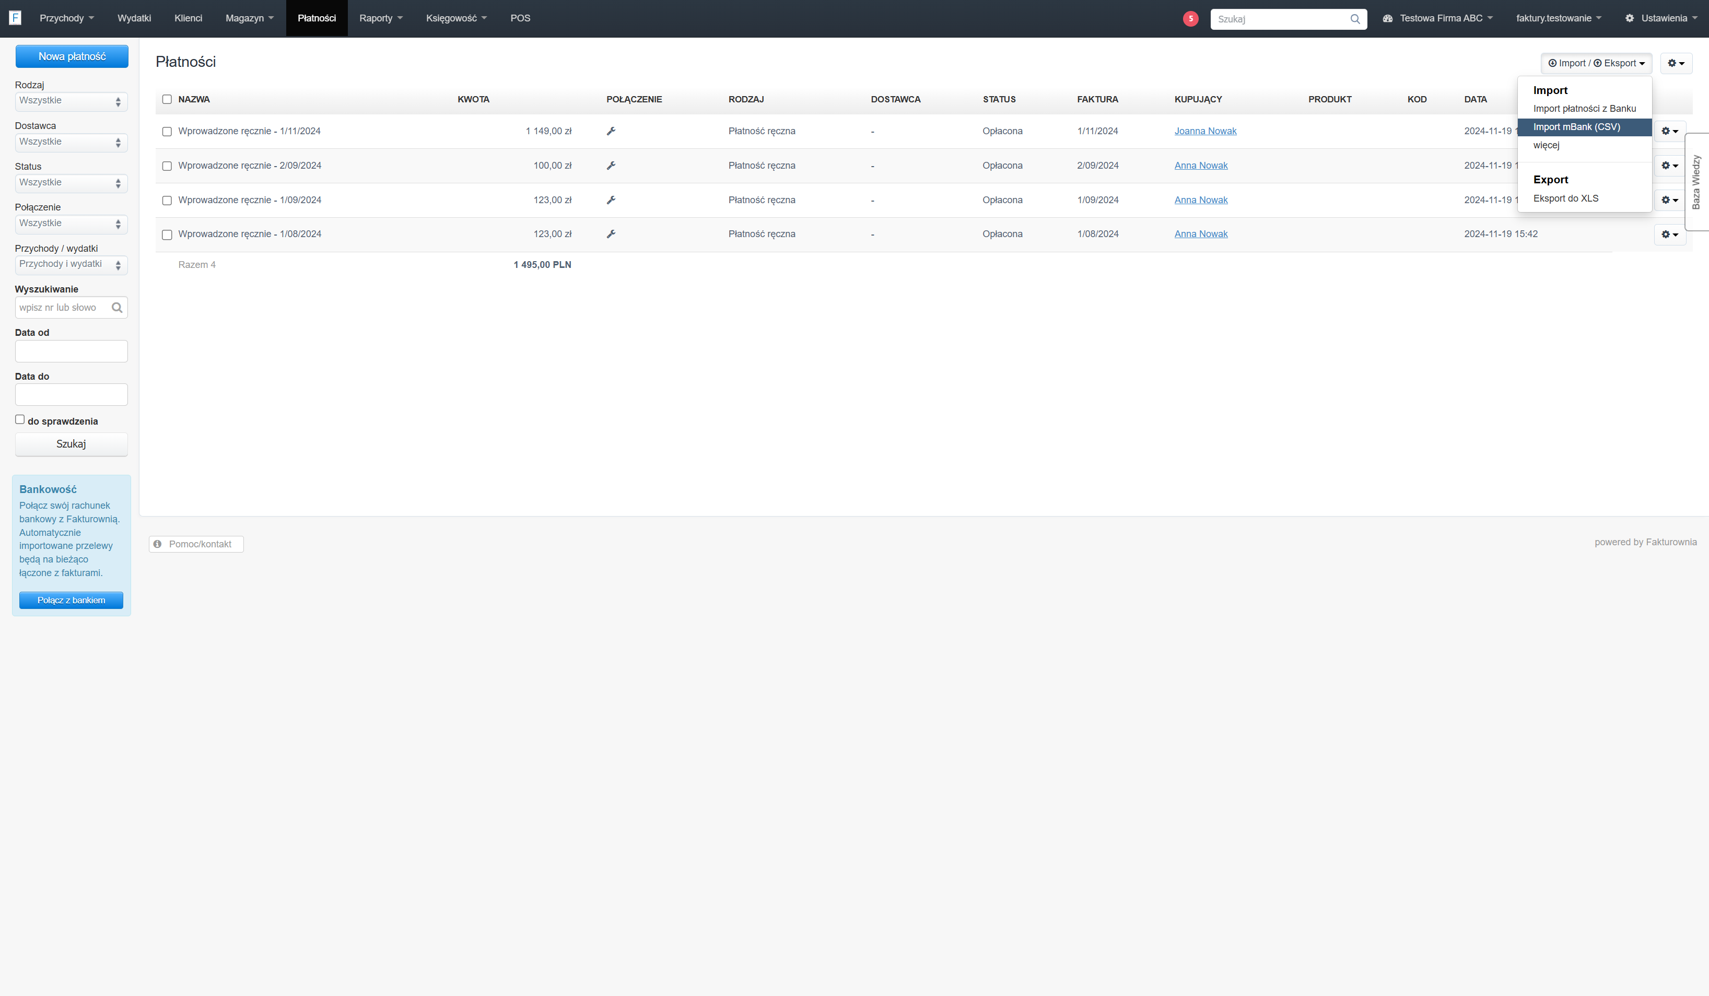
Task: Click the dashboard icon beside Testowa Firma ABC
Action: (x=1388, y=18)
